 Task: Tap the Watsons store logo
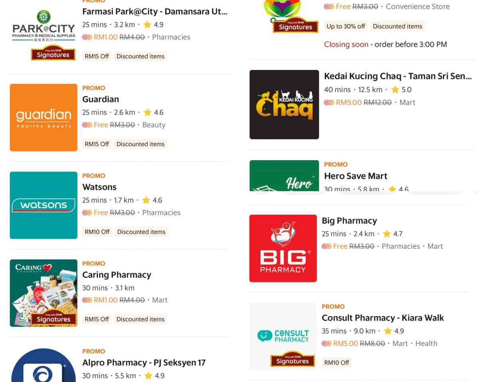(44, 205)
